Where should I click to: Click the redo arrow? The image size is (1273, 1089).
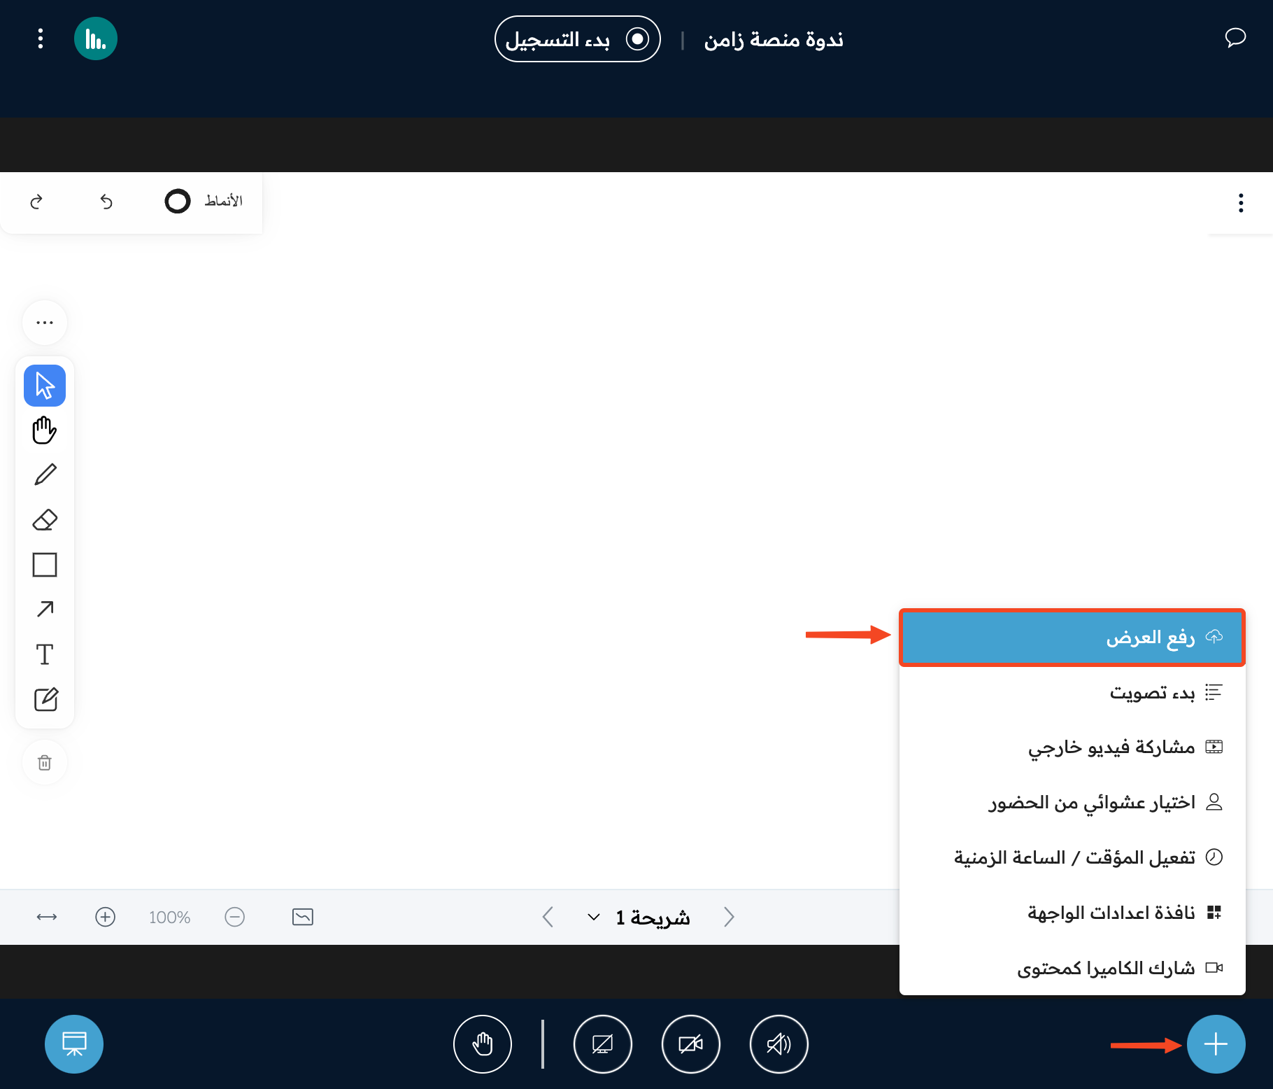pos(36,202)
